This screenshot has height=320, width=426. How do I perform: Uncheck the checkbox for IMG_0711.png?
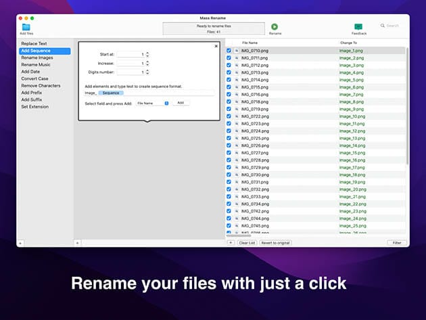point(229,58)
